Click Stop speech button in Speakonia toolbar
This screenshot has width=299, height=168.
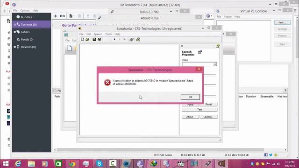(124, 39)
